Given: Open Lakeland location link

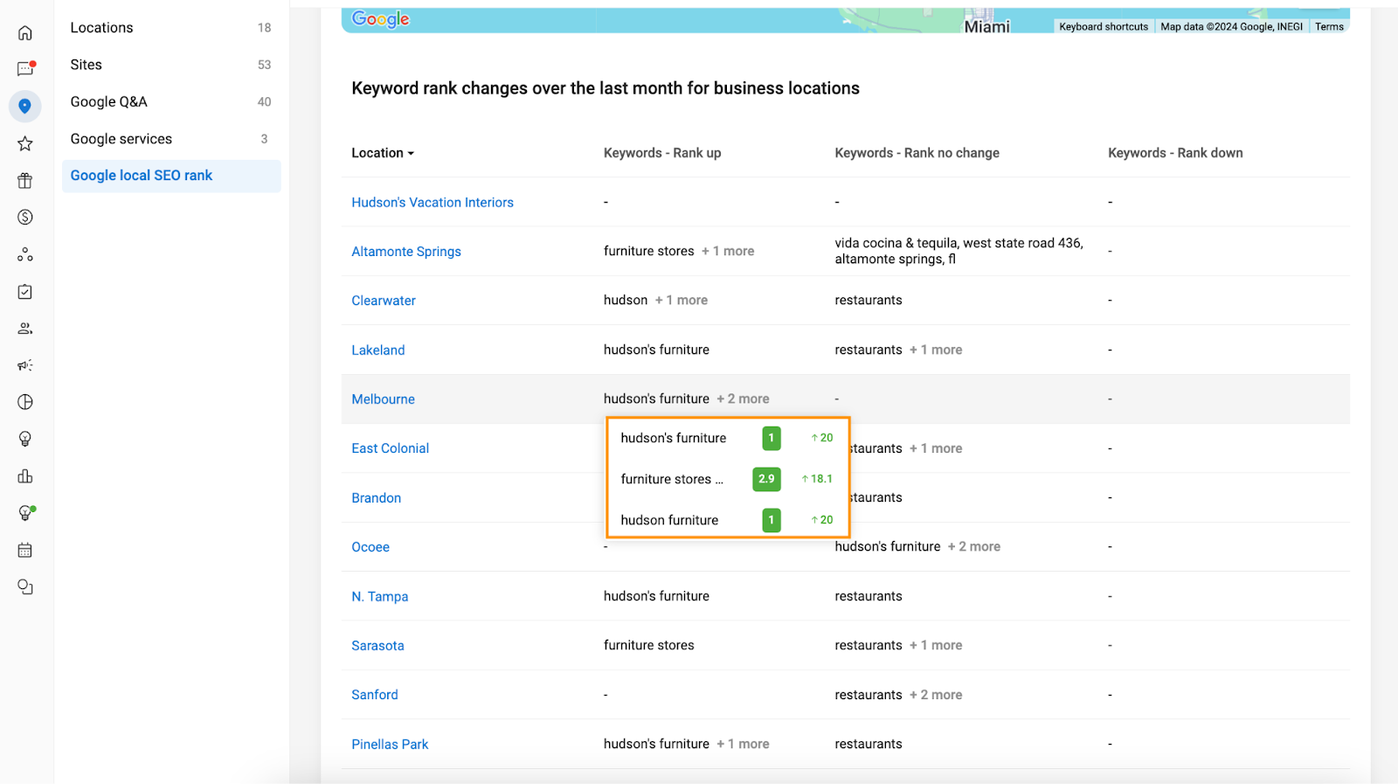Looking at the screenshot, I should (x=378, y=350).
